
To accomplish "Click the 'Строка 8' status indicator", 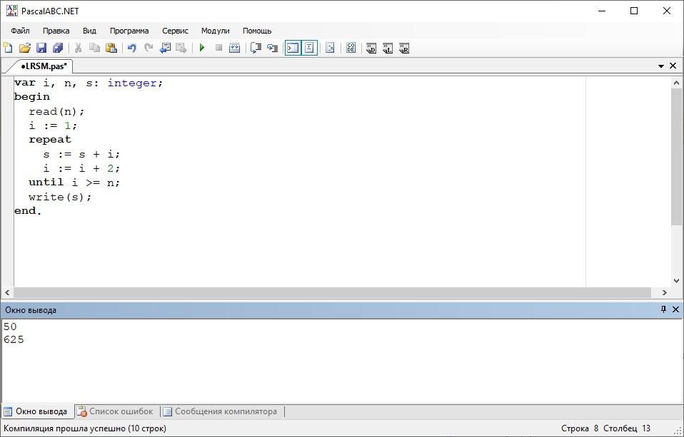I will tap(580, 428).
